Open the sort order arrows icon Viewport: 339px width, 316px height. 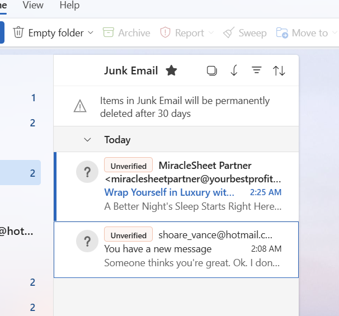pos(279,70)
